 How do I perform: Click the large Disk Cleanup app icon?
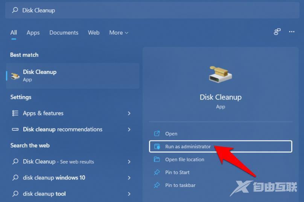pyautogui.click(x=220, y=74)
